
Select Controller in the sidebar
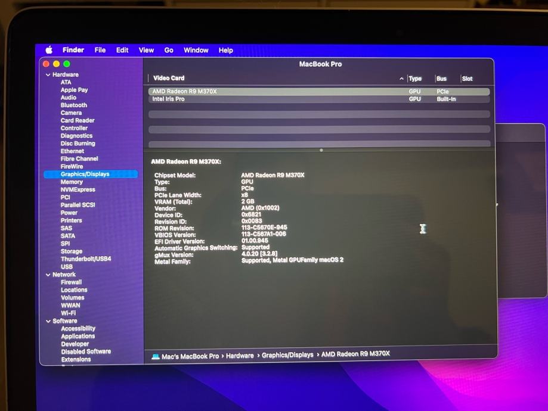coord(74,128)
